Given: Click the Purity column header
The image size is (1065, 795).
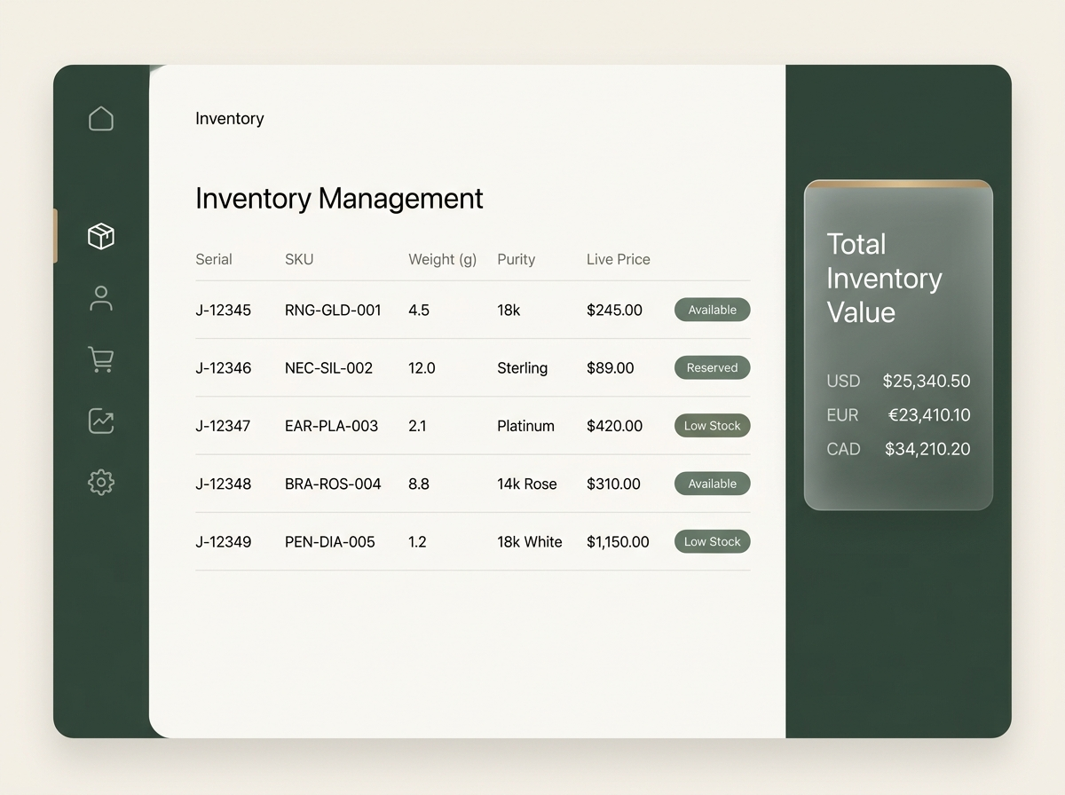Looking at the screenshot, I should [x=517, y=259].
